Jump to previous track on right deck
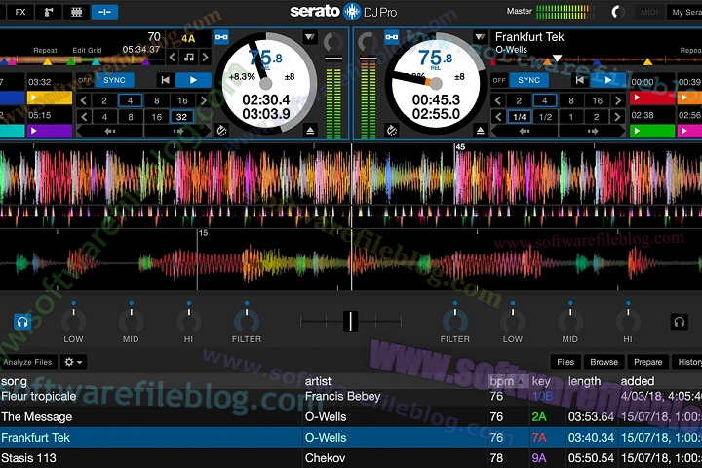Screen dimensions: 702x468 point(580,80)
